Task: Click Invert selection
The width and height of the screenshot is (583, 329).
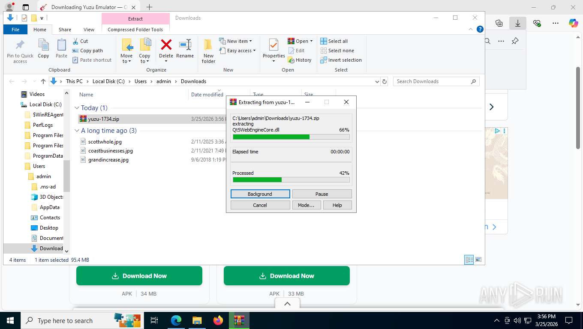Action: [x=341, y=60]
